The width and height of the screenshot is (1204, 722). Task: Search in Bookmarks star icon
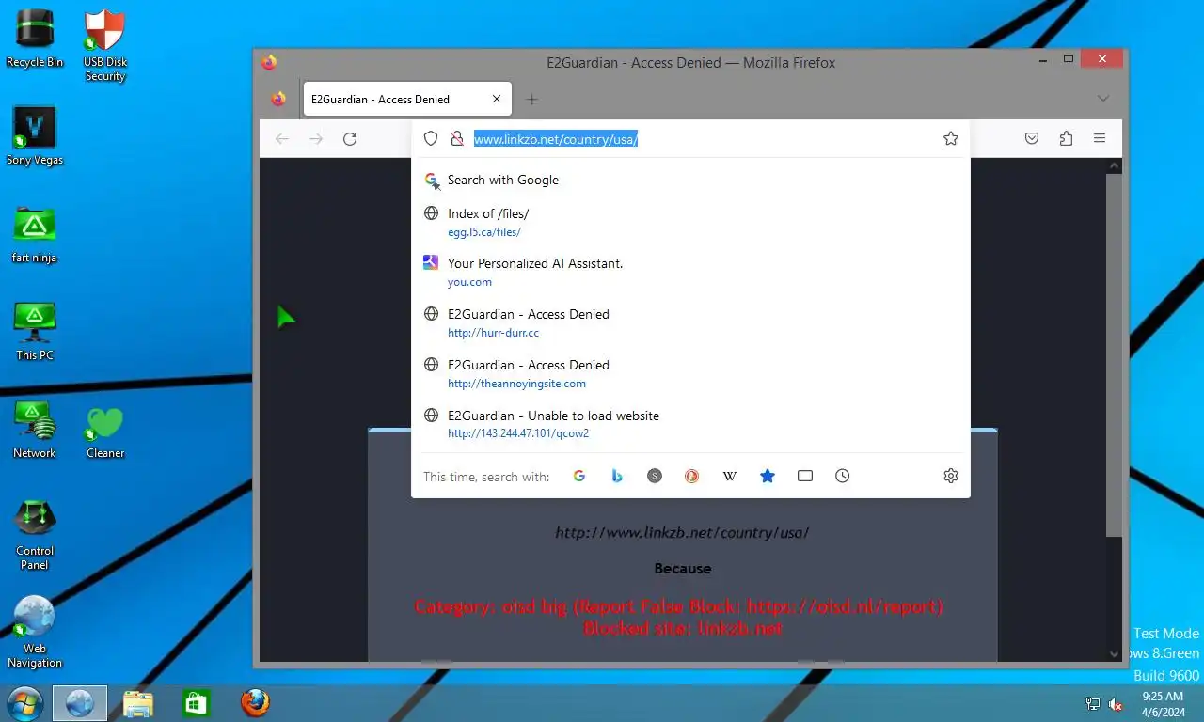tap(768, 476)
